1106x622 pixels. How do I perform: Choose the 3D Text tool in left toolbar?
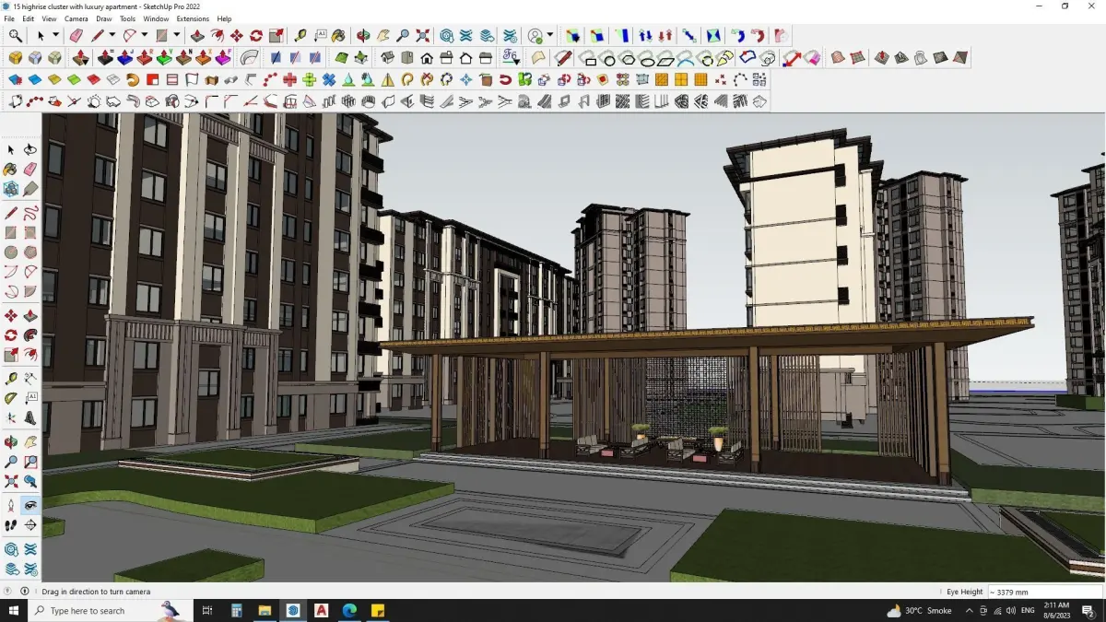(x=30, y=418)
